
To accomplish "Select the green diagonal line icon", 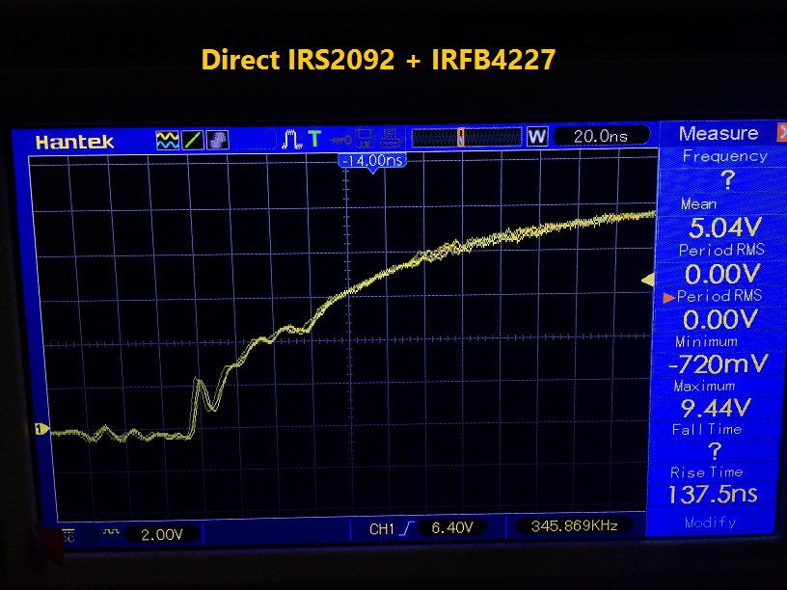I will click(x=192, y=140).
